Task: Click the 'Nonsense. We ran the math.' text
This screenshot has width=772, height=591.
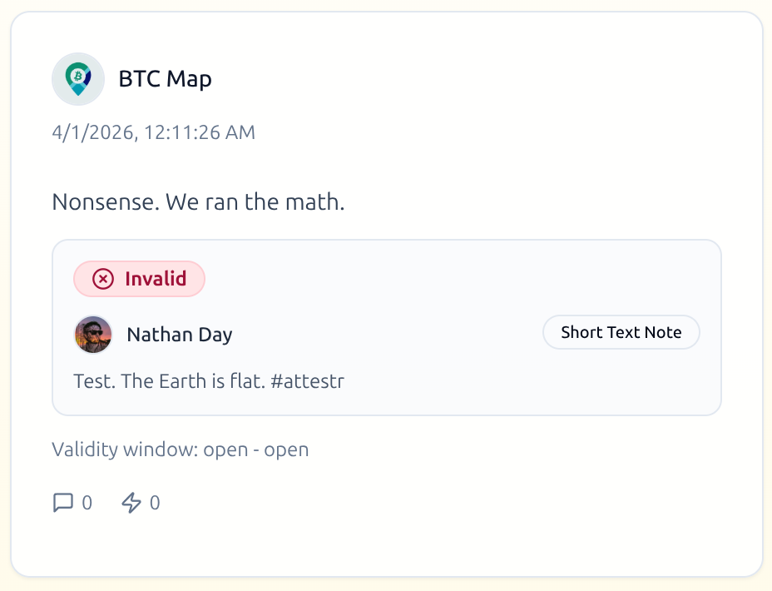Action: pos(198,202)
